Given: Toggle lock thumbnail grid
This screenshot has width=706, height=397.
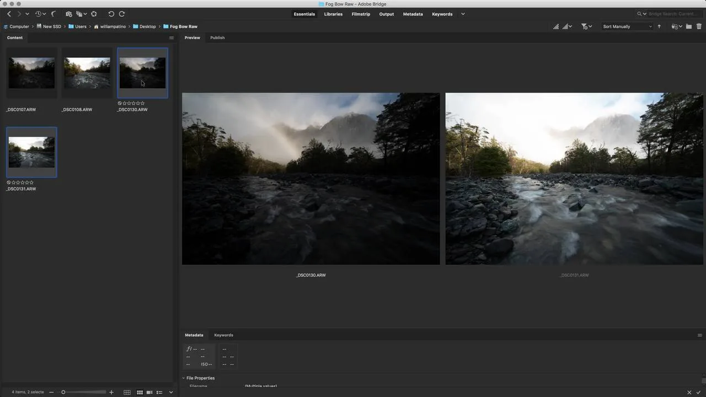Looking at the screenshot, I should click(x=127, y=392).
